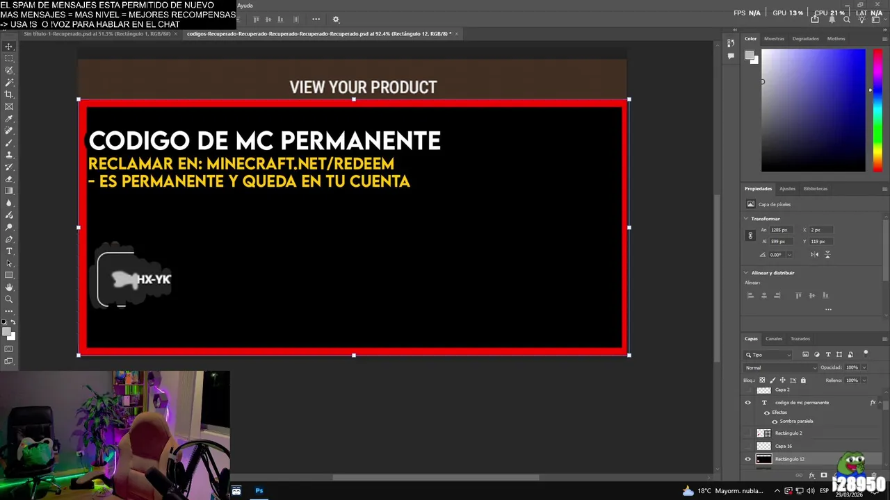The image size is (890, 500).
Task: Click align left edges icon
Action: 750,295
